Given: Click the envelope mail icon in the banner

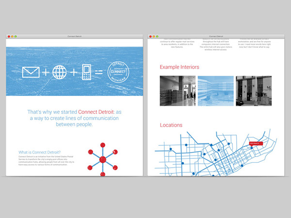Looking at the screenshot, I should (31, 72).
